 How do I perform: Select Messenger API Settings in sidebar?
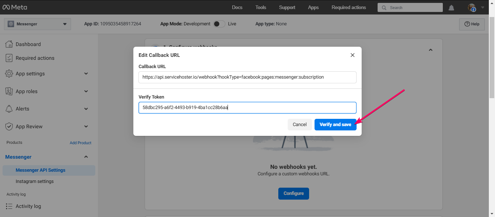tap(49, 170)
